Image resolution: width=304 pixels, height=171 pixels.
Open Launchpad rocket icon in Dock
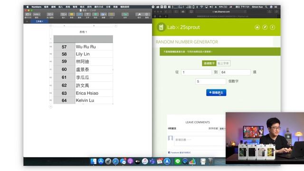pyautogui.click(x=108, y=161)
